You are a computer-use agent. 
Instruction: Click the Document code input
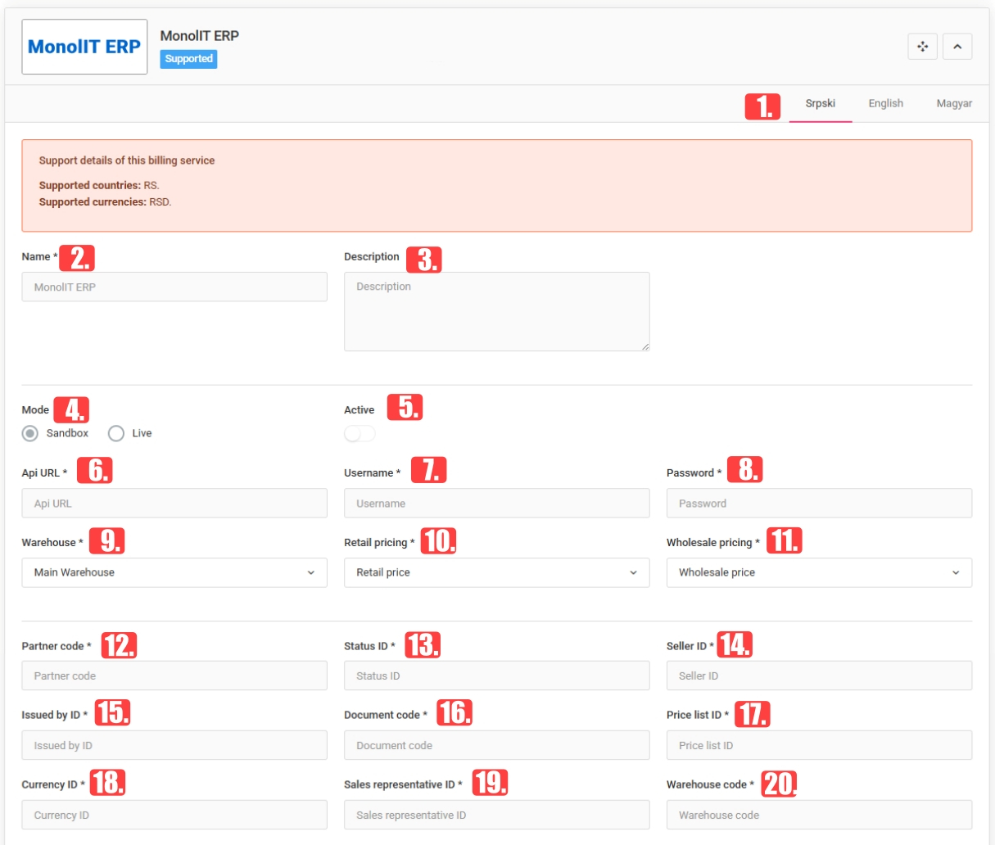[x=496, y=745]
